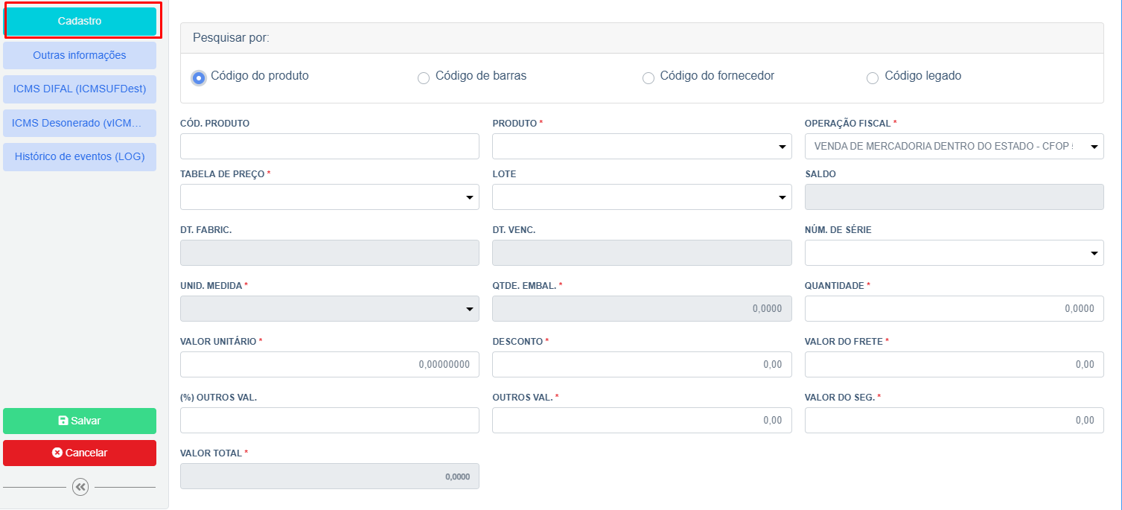Select the ICMS Desonerado tab
Screen dimensions: 1122x510
[80, 123]
